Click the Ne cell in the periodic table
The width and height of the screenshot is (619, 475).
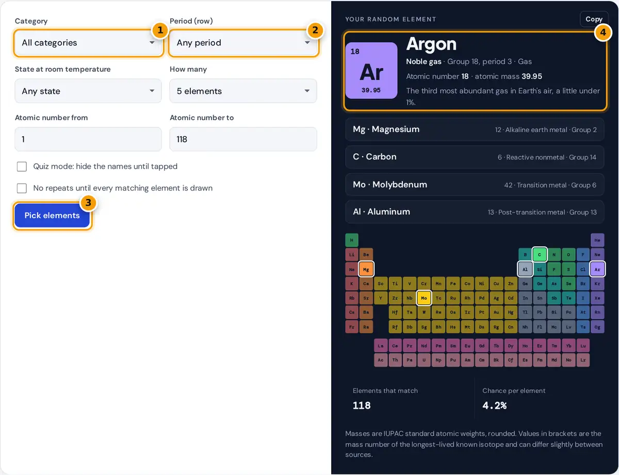(x=597, y=255)
